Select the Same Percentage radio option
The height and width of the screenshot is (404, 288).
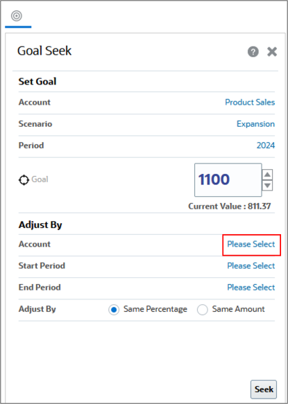click(x=114, y=310)
